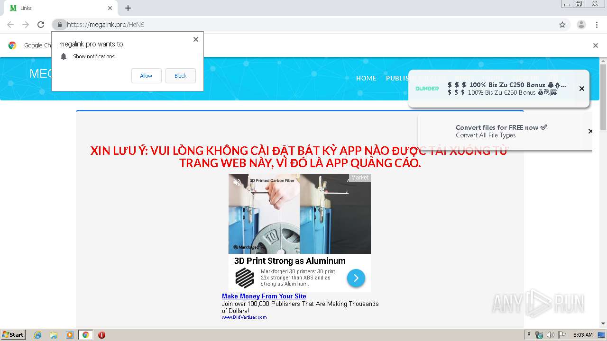Open the 3D Print Strong as Aluminum headline
Screen dimensions: 607x341
point(290,261)
